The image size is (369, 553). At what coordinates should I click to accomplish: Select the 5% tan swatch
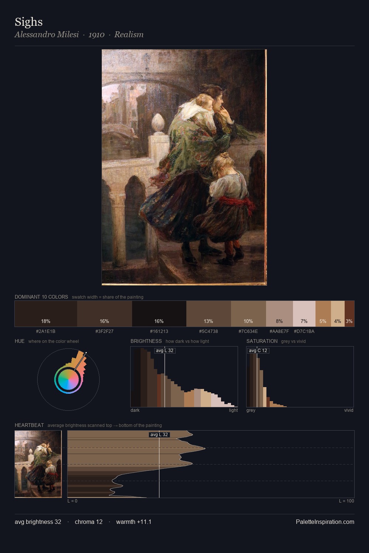[323, 314]
